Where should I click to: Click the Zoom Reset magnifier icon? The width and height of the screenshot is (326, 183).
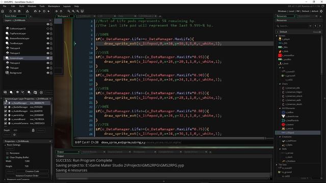tap(69, 11)
